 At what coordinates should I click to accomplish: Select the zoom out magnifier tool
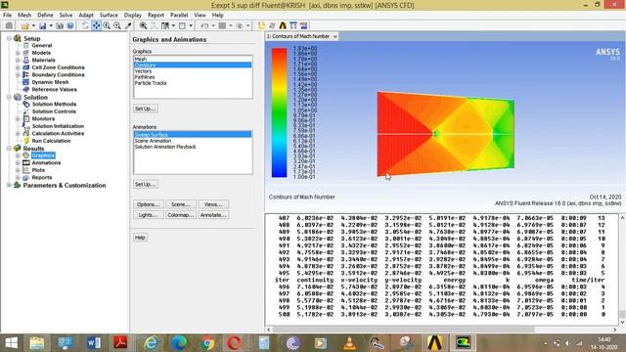[117, 26]
